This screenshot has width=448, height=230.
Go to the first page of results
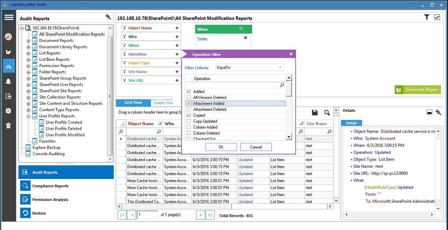click(122, 215)
